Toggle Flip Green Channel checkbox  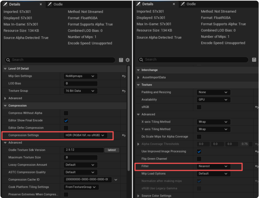(199, 159)
